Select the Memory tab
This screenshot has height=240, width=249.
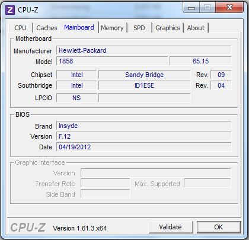112,28
